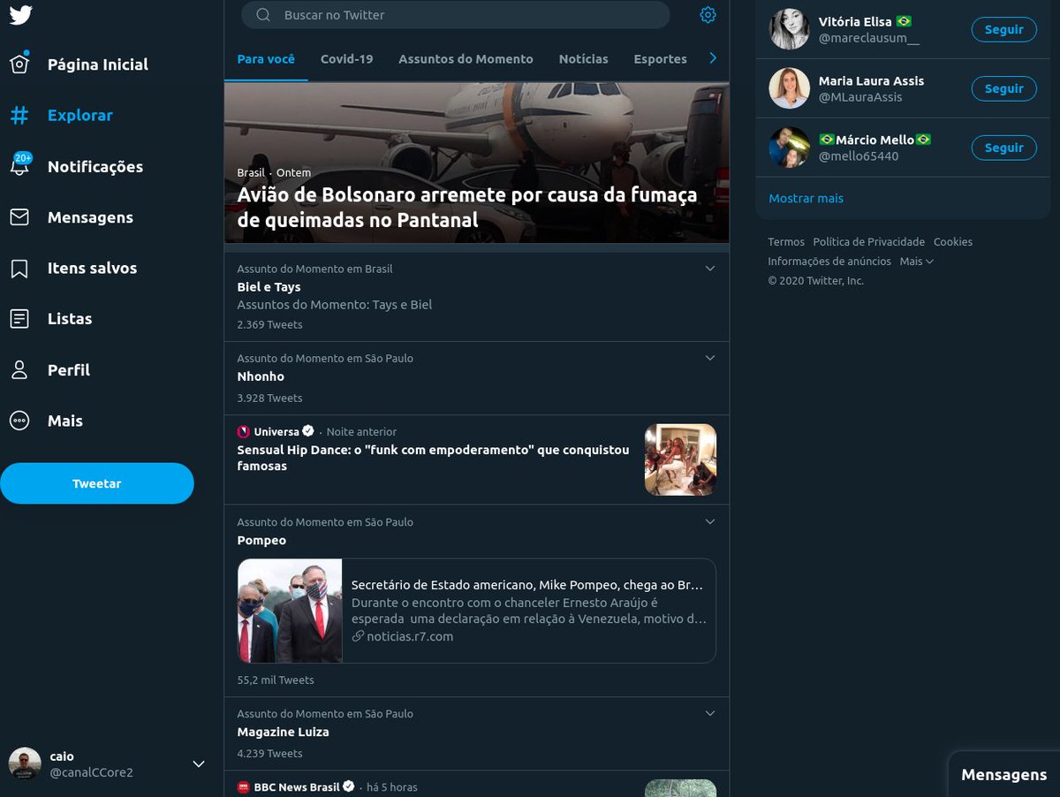The image size is (1060, 797).
Task: Switch to the Covid-19 tab
Action: point(346,58)
